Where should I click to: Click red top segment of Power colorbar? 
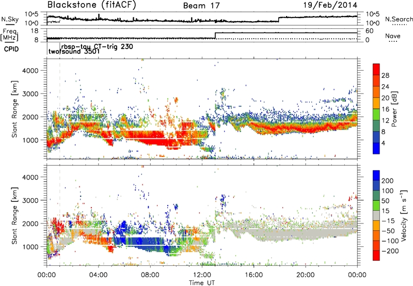(x=376, y=69)
